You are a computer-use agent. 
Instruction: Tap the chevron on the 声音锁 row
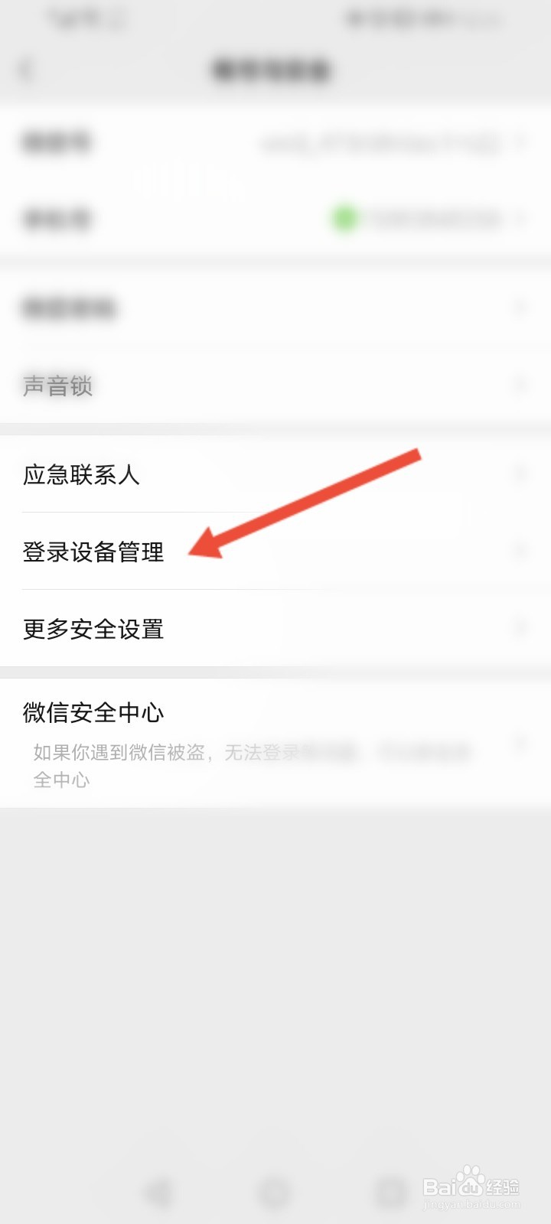pos(520,386)
